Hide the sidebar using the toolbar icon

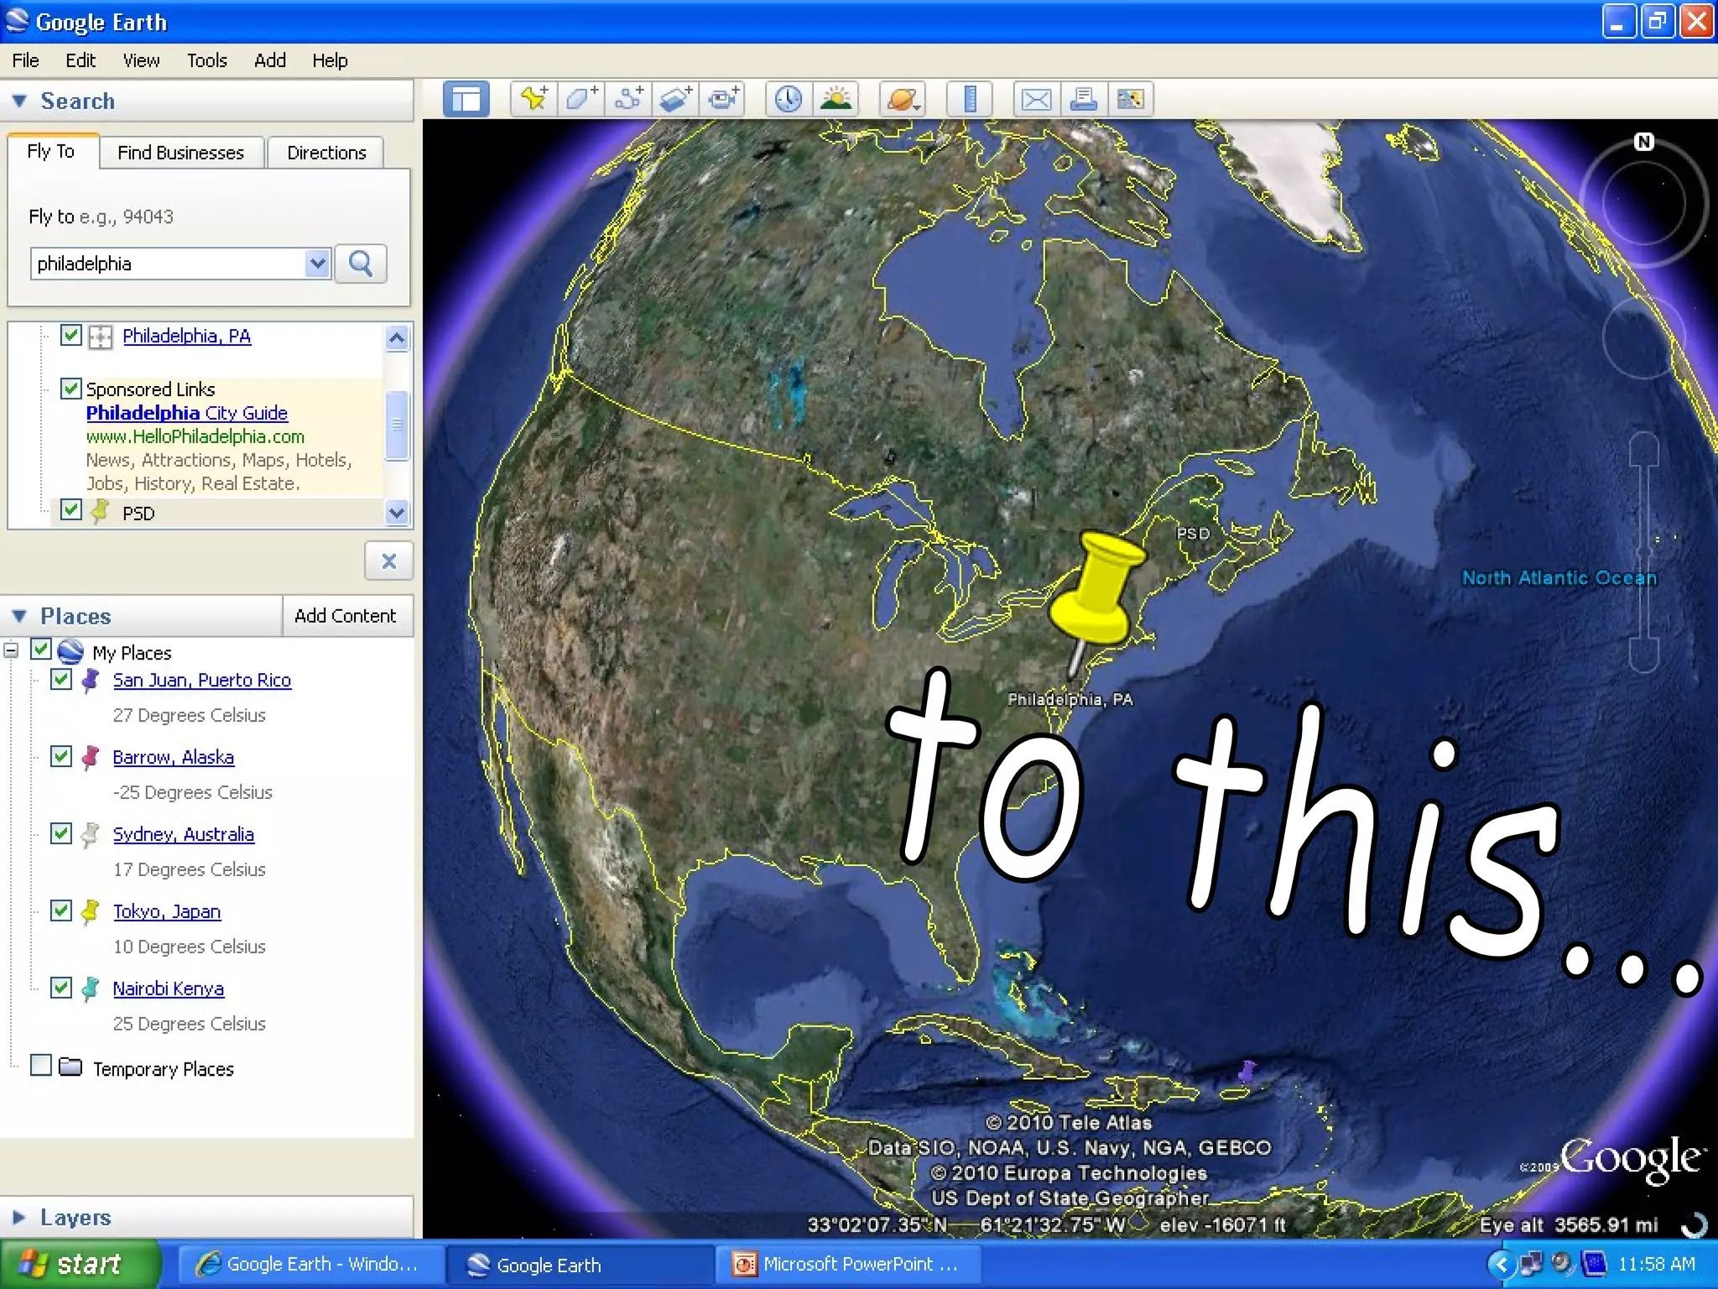click(x=466, y=99)
